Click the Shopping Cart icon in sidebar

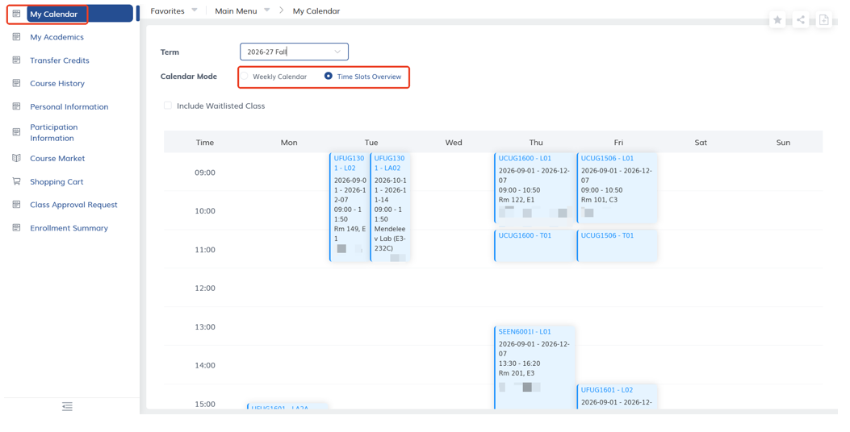pos(16,181)
